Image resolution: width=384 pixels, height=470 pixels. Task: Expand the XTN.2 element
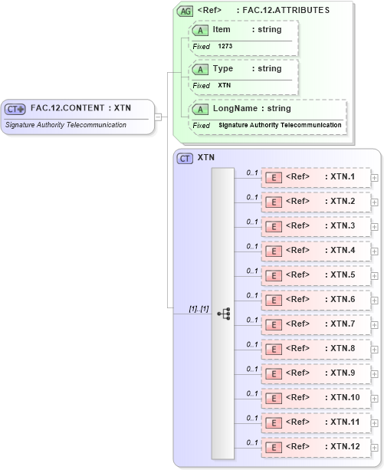pyautogui.click(x=374, y=202)
